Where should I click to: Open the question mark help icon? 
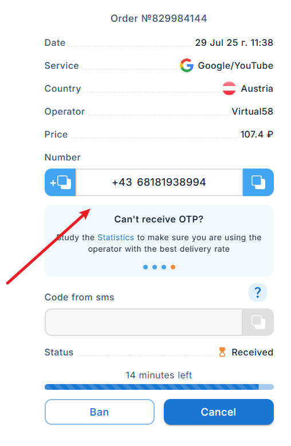[257, 292]
